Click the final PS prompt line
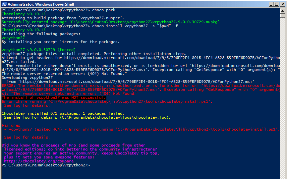The width and height of the screenshot is (287, 179). 46,165
